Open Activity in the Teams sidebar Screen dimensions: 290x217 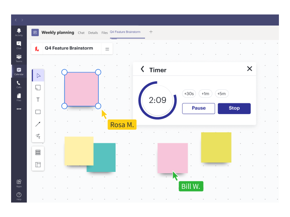(x=19, y=32)
